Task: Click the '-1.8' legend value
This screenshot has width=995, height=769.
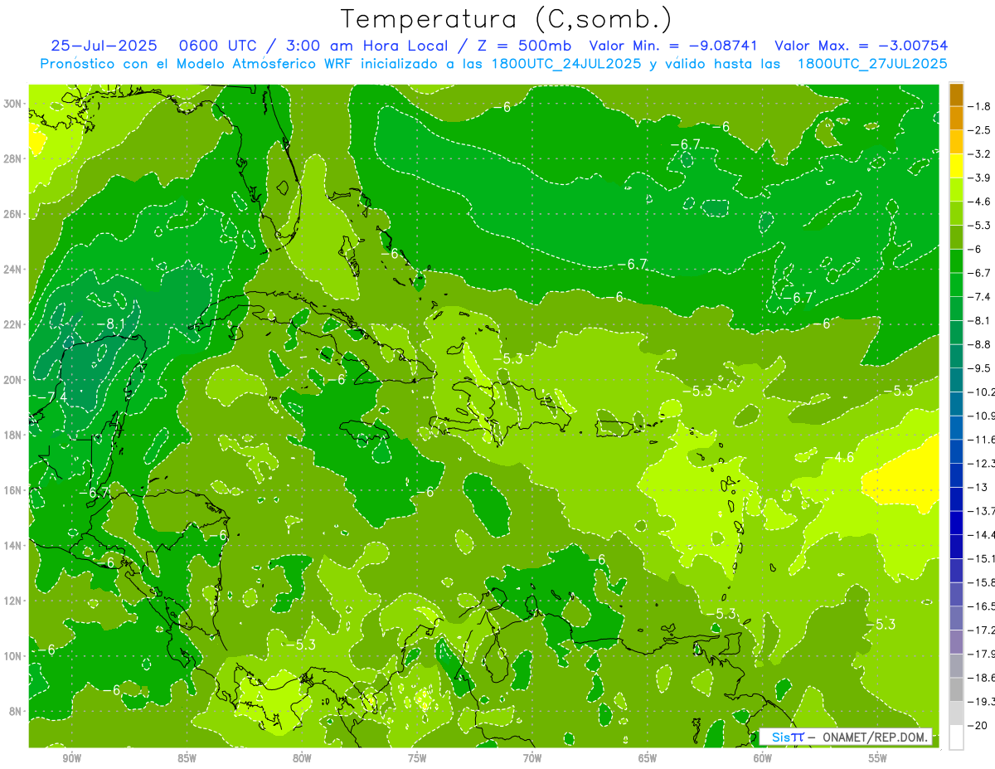Action: coord(981,106)
